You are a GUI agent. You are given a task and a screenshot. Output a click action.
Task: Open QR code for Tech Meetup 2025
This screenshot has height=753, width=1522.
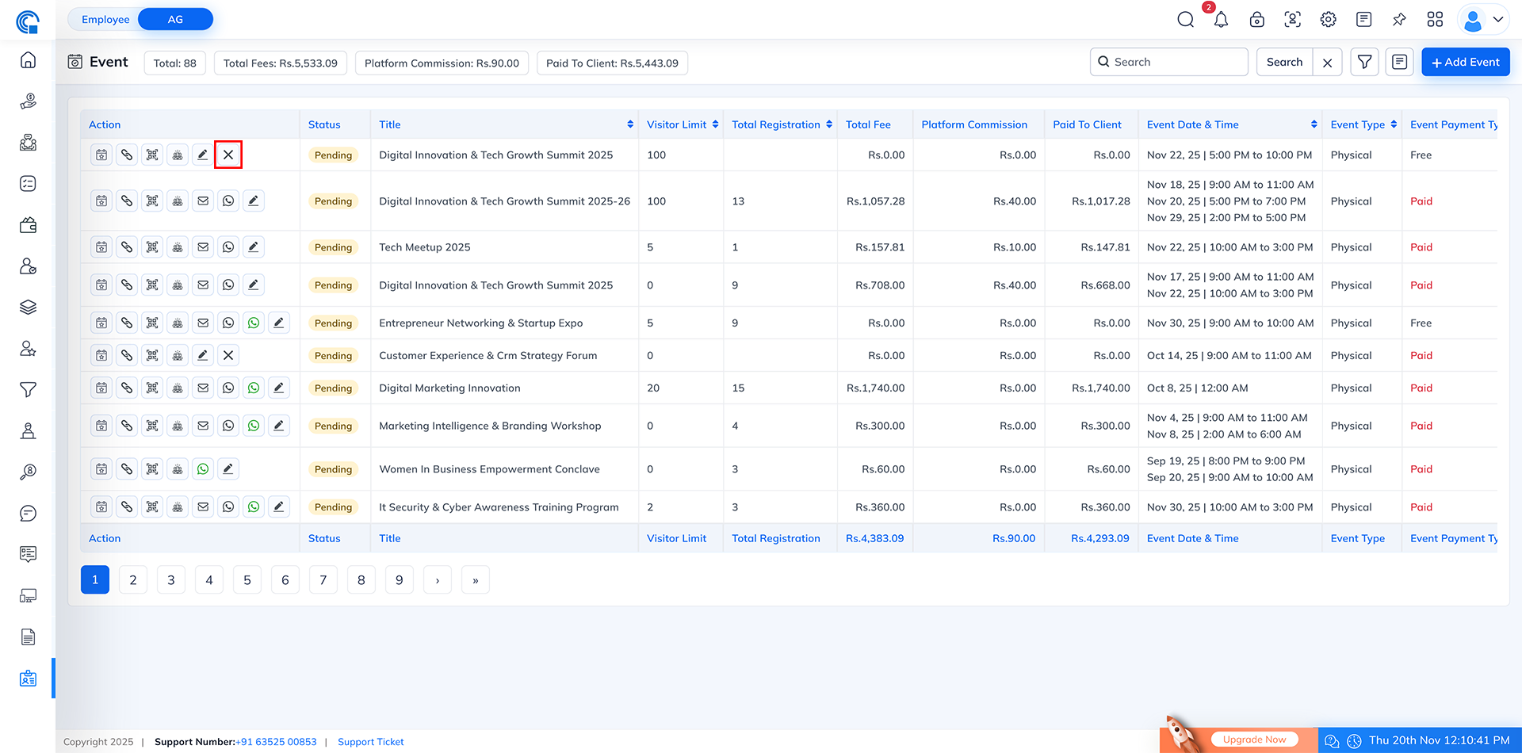click(151, 247)
